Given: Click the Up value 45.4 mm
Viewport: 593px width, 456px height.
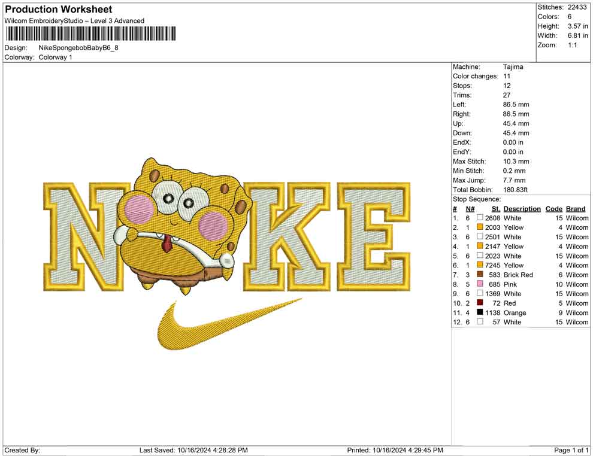Looking at the screenshot, I should click(x=516, y=123).
